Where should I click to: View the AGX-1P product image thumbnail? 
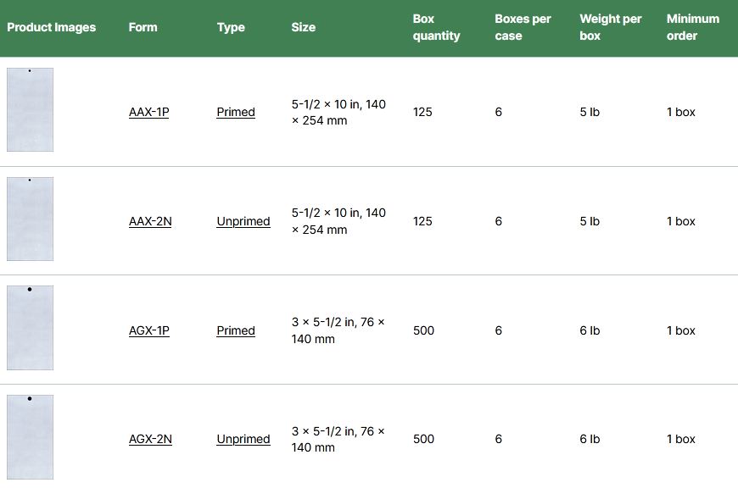click(31, 328)
